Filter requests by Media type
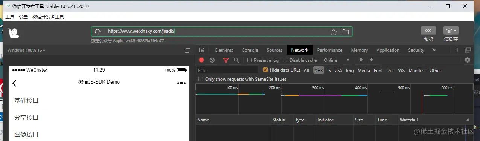480x141 pixels. click(x=364, y=70)
